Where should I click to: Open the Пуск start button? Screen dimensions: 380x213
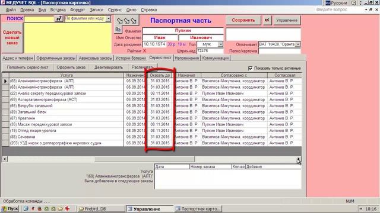10,209
